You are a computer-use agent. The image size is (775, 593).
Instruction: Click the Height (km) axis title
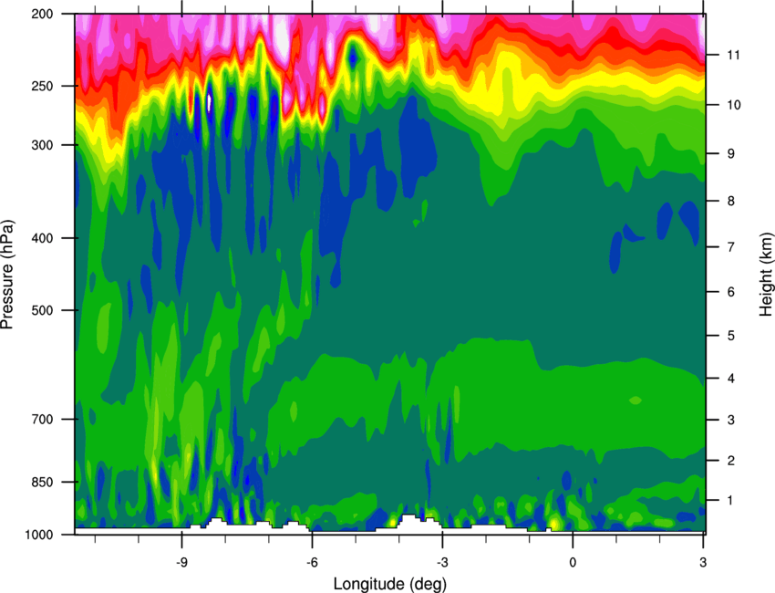pos(766,275)
